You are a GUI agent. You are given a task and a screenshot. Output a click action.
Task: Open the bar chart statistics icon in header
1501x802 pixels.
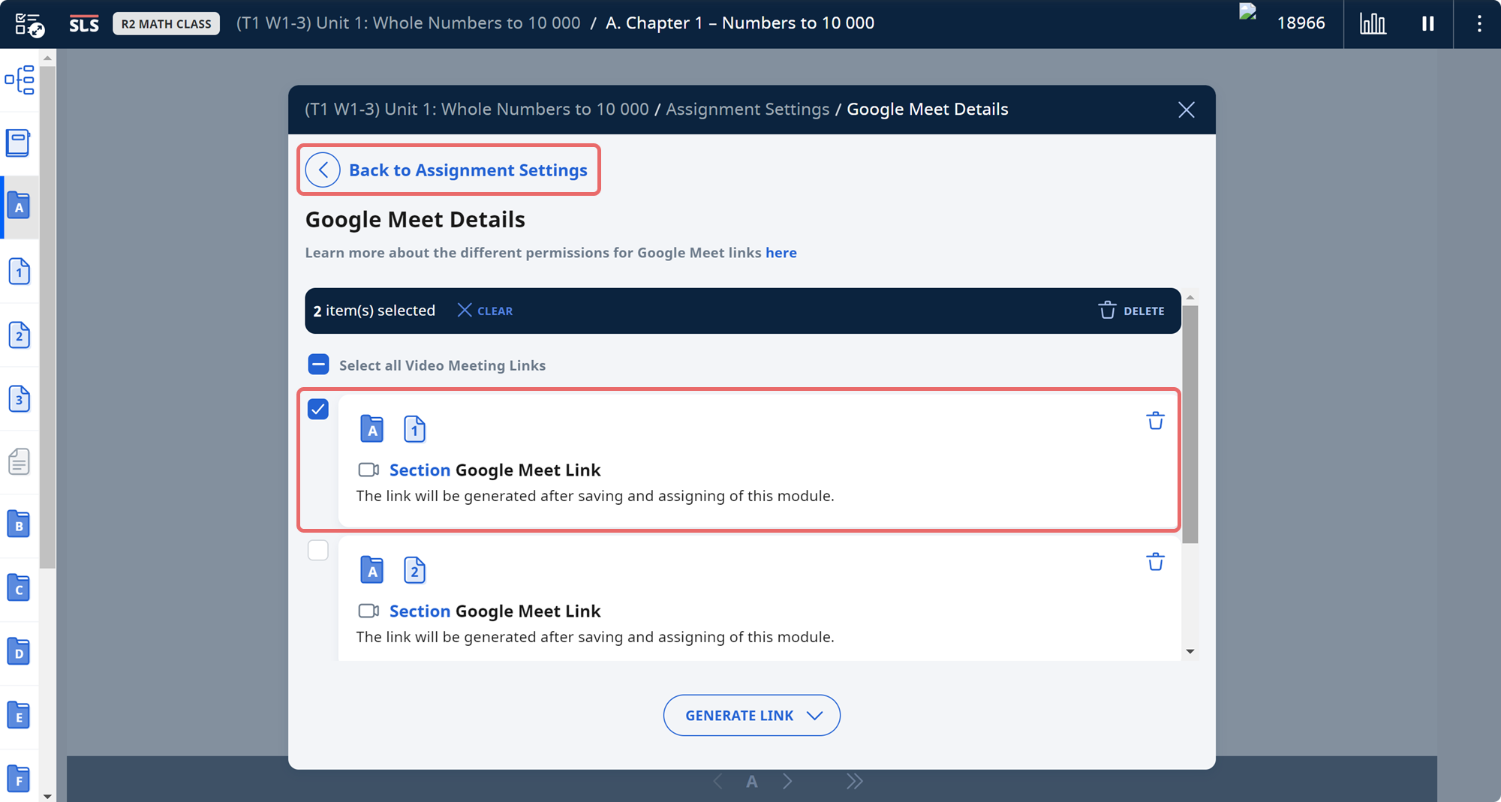pos(1373,24)
